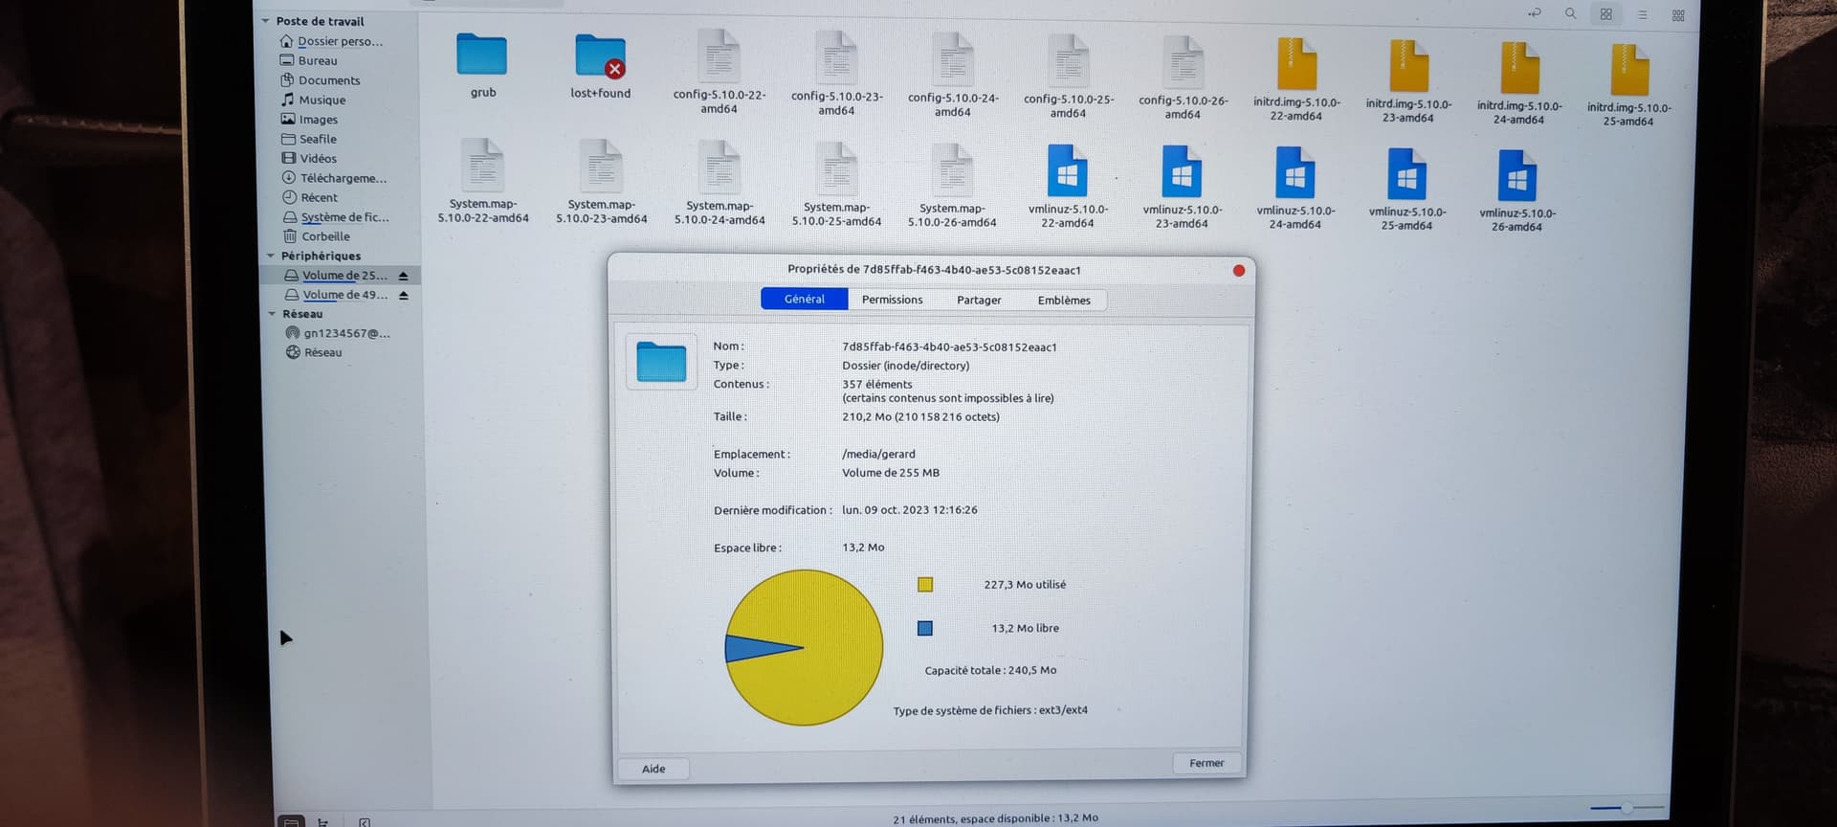The height and width of the screenshot is (827, 1837).
Task: Open Récent in sidebar
Action: tap(310, 197)
